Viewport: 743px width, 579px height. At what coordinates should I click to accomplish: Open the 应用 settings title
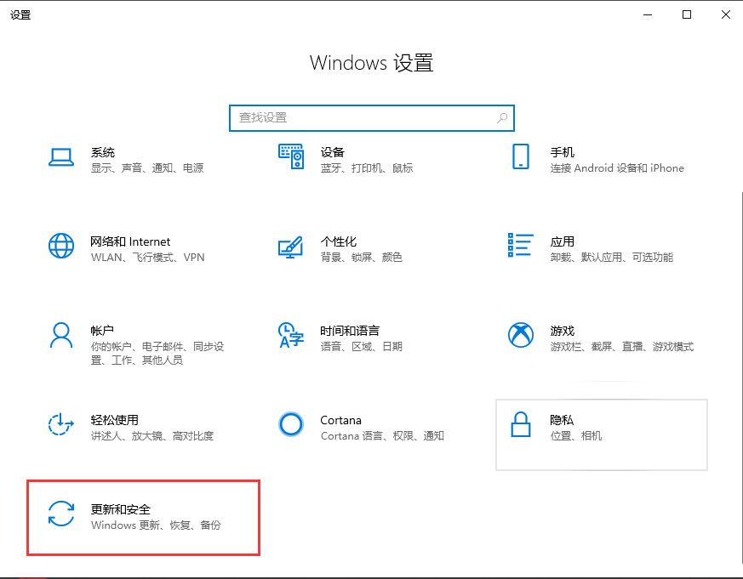pyautogui.click(x=562, y=241)
